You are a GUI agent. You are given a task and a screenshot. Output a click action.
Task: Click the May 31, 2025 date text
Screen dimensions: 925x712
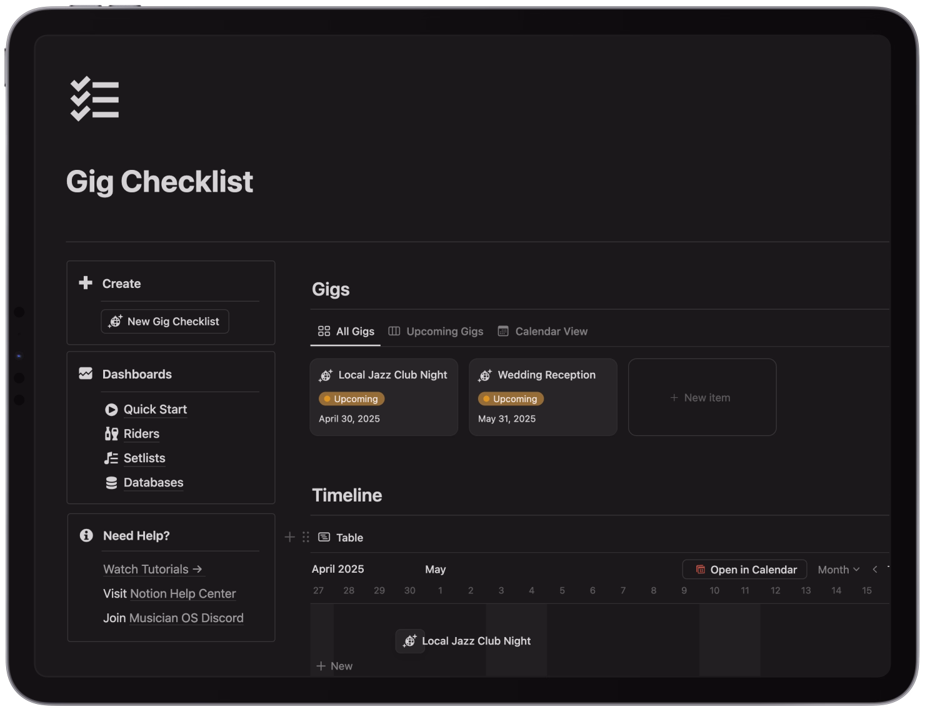pos(507,419)
